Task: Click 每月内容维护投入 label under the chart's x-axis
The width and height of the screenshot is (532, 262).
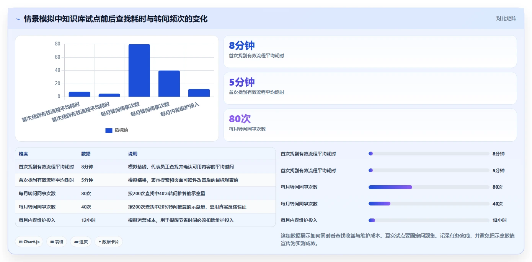Action: click(180, 109)
